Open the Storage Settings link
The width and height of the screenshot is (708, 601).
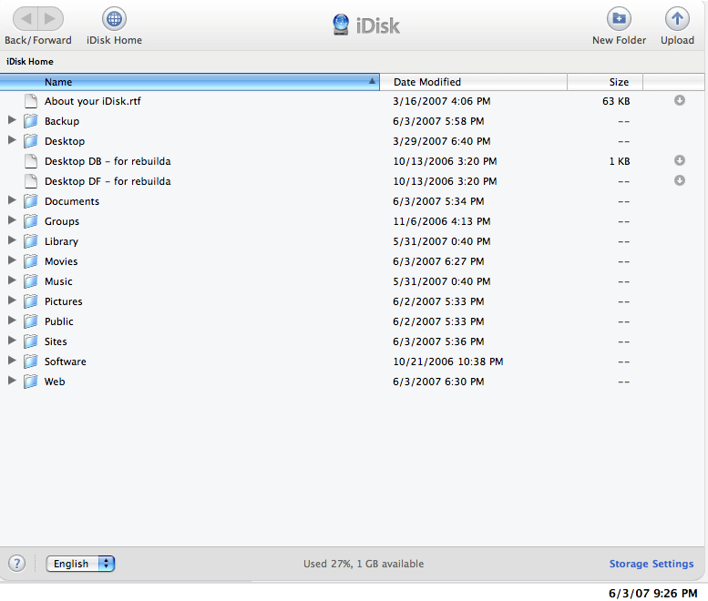point(652,564)
